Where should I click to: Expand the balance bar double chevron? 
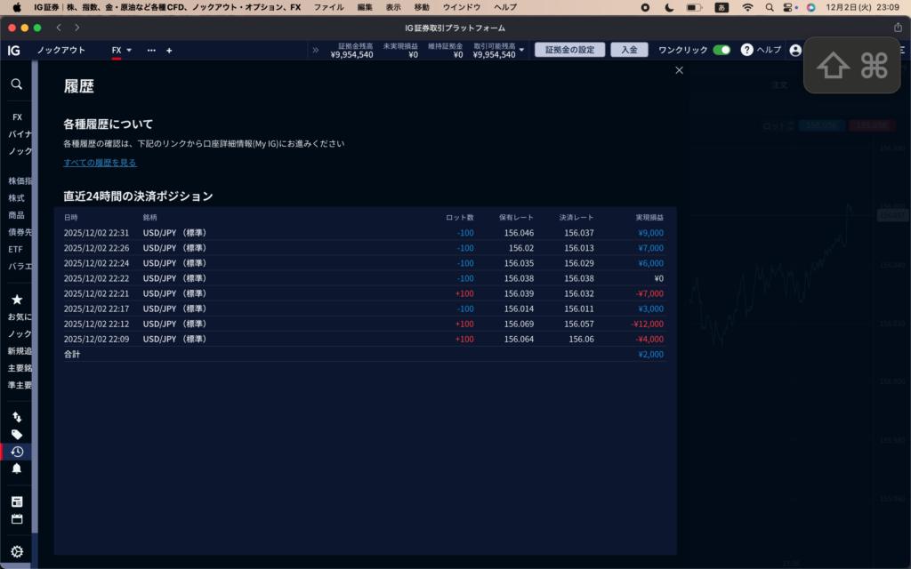pos(315,51)
